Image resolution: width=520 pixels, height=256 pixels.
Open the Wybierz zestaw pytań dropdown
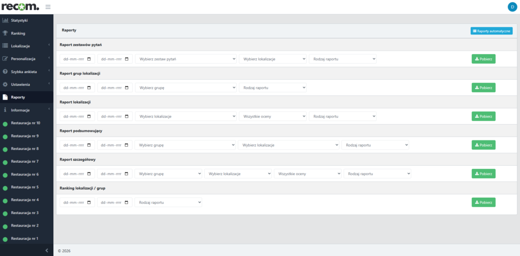click(185, 59)
